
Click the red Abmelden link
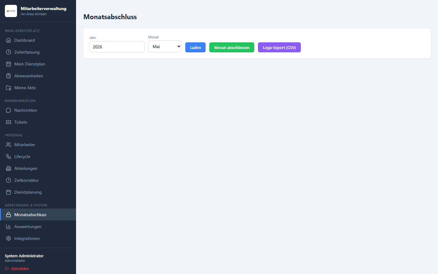tap(17, 269)
